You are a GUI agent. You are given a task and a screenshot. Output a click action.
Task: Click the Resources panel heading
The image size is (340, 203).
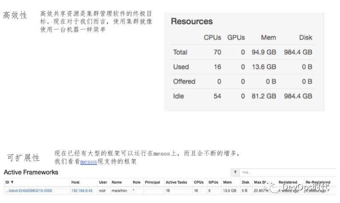pos(192,22)
